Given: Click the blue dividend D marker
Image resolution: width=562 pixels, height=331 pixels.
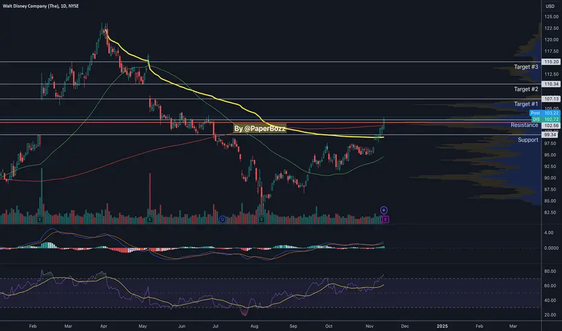Looking at the screenshot, I should click(223, 219).
